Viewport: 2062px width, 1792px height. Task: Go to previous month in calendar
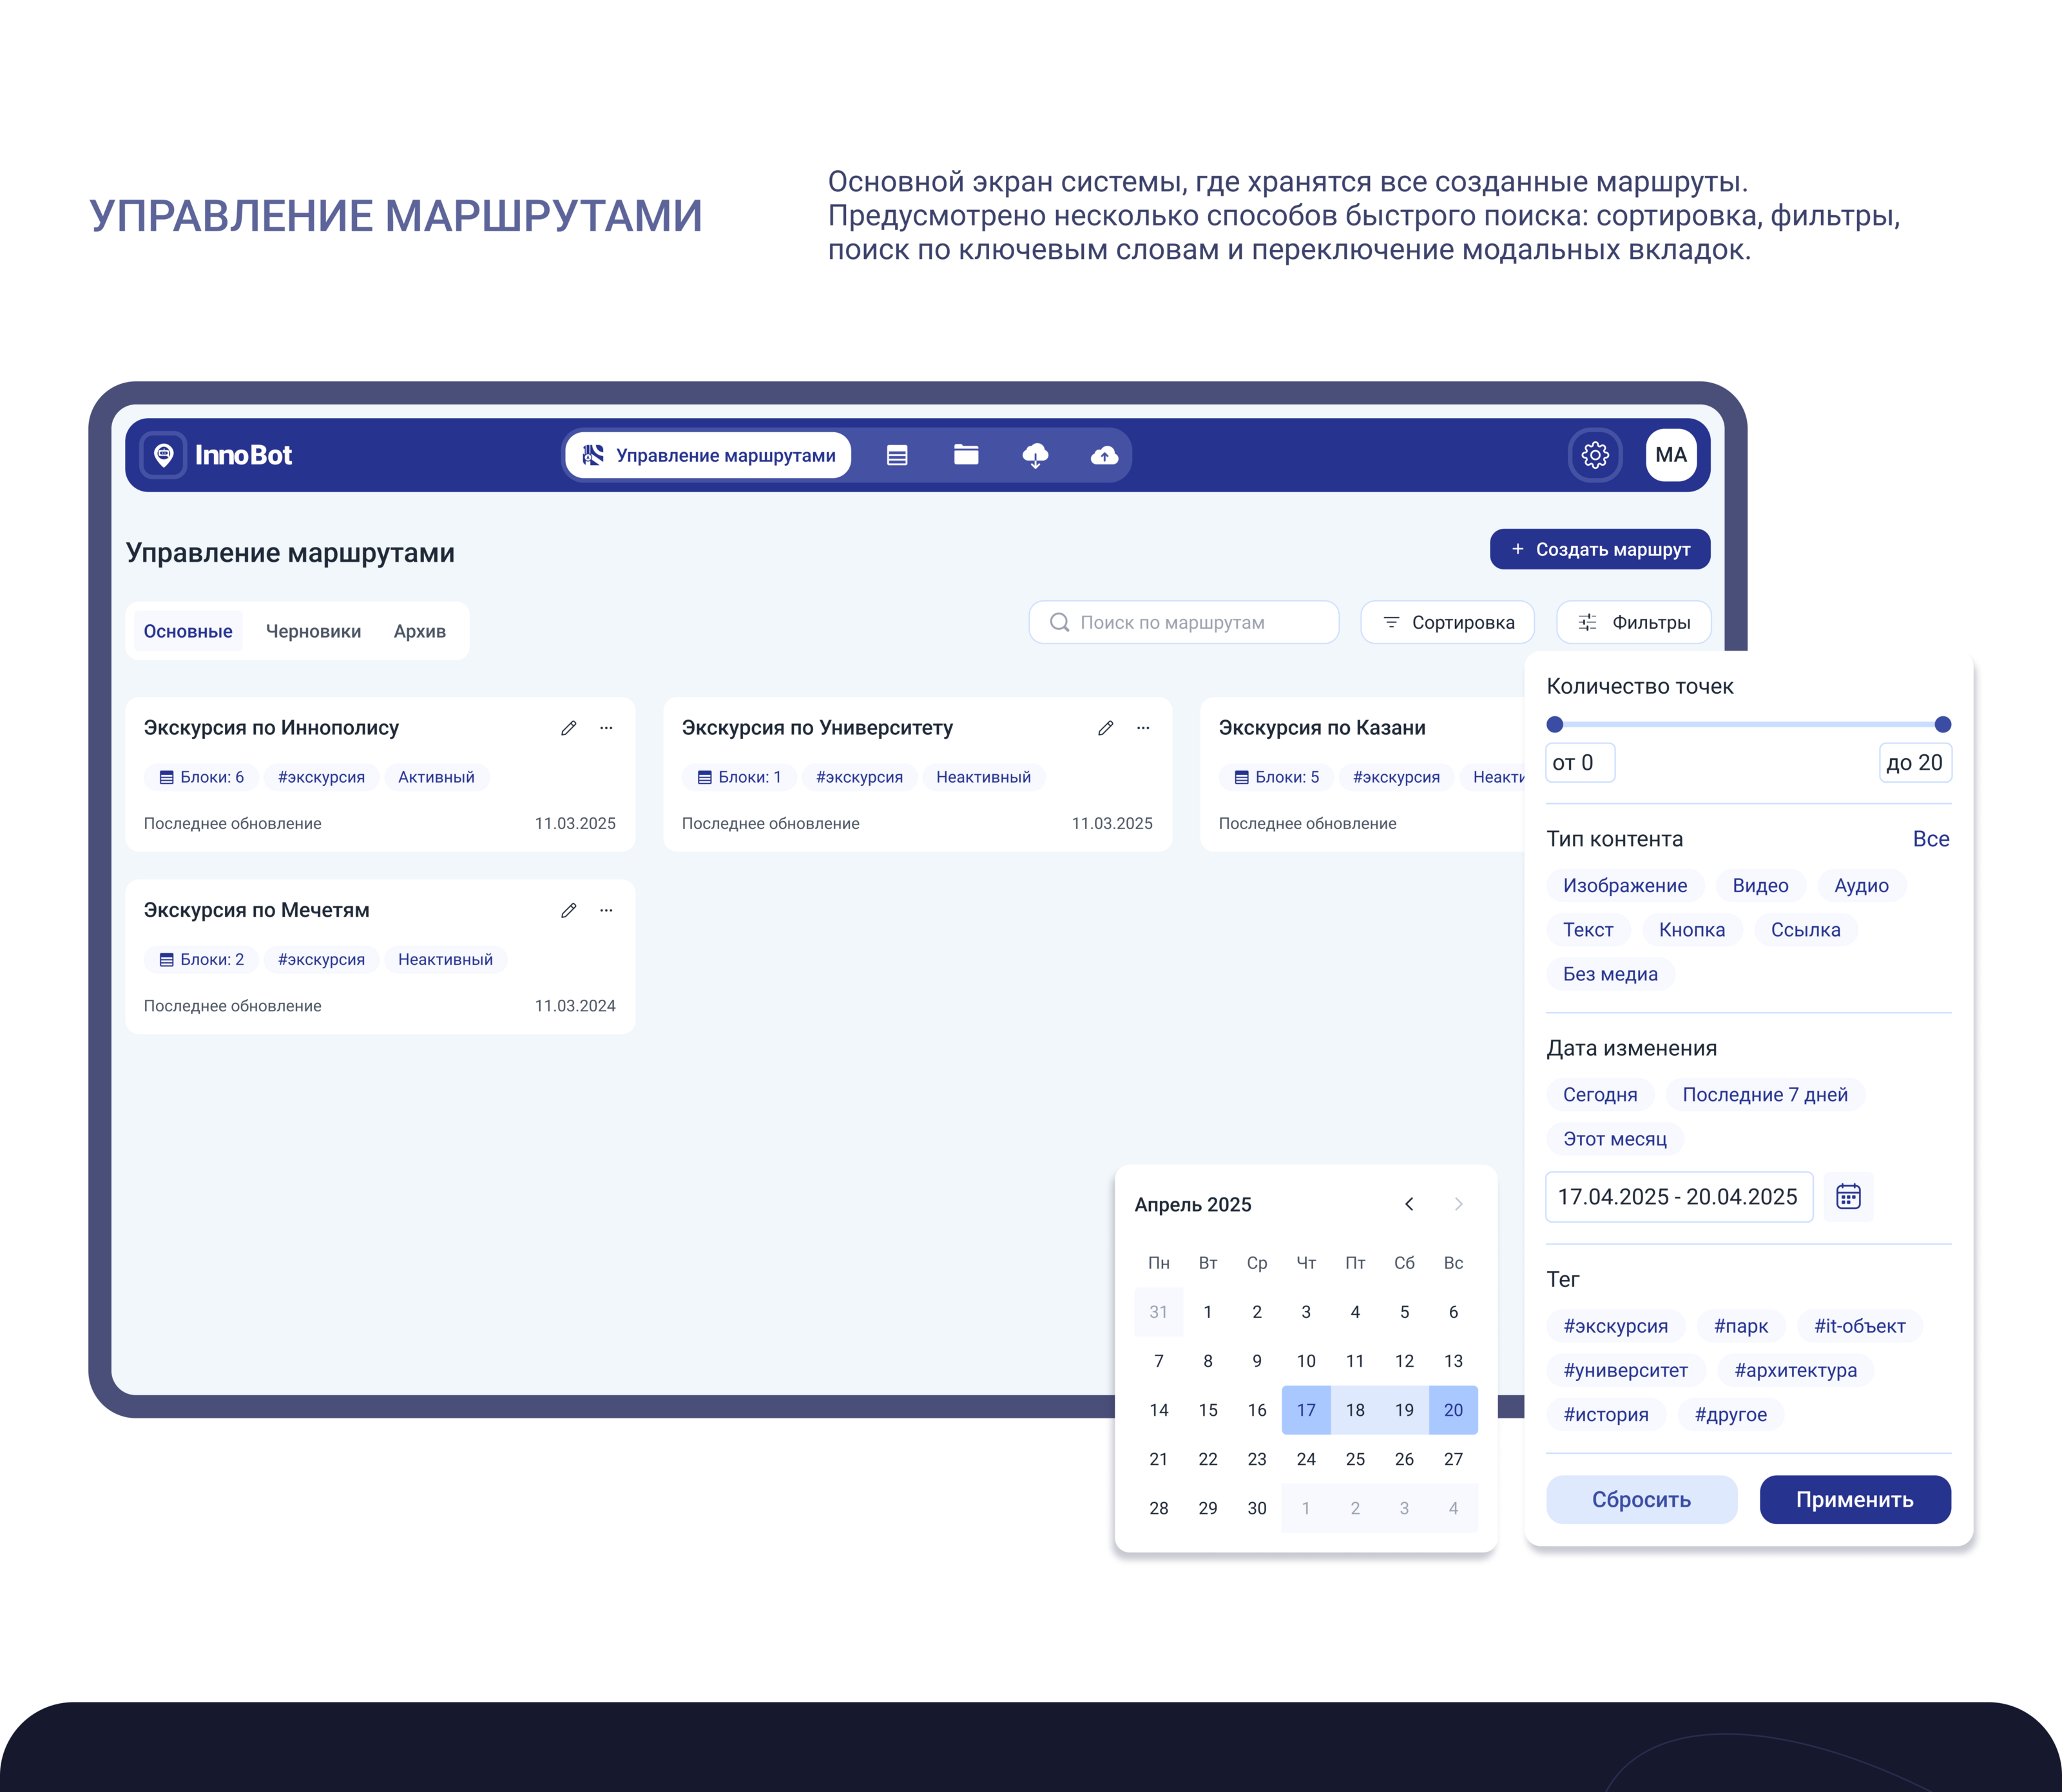click(1409, 1204)
